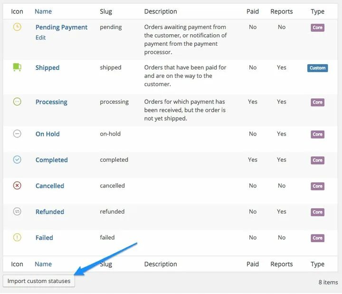Click the Failed exclamation mark icon
The width and height of the screenshot is (342, 294).
coord(17,237)
